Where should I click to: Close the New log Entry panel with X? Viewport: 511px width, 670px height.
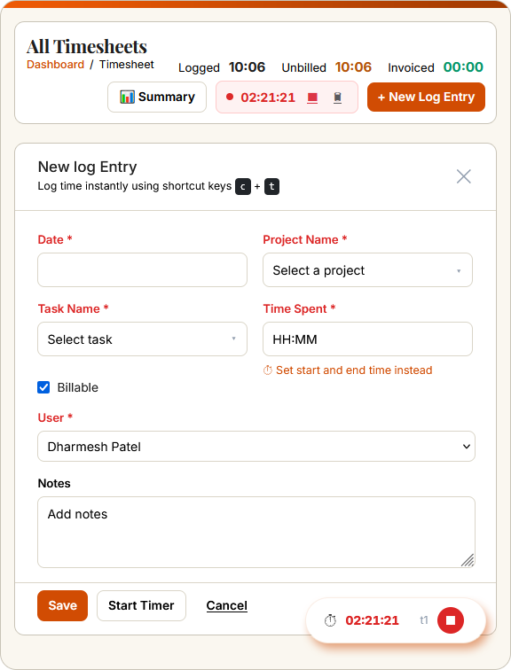pos(463,176)
